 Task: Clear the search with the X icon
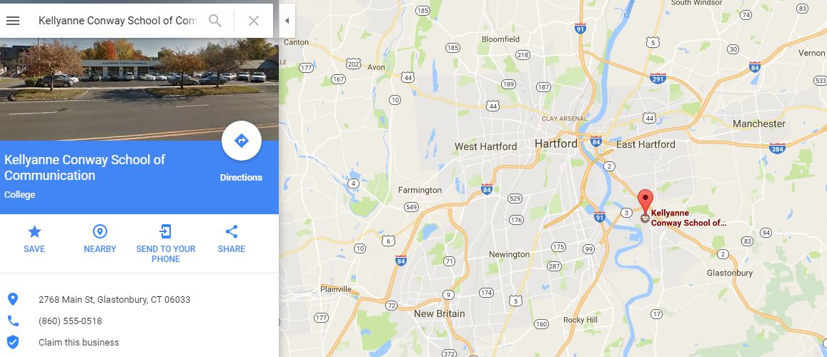click(x=254, y=21)
